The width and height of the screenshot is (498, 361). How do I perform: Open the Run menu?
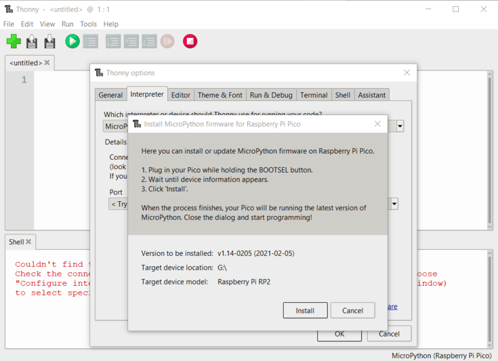pyautogui.click(x=67, y=24)
